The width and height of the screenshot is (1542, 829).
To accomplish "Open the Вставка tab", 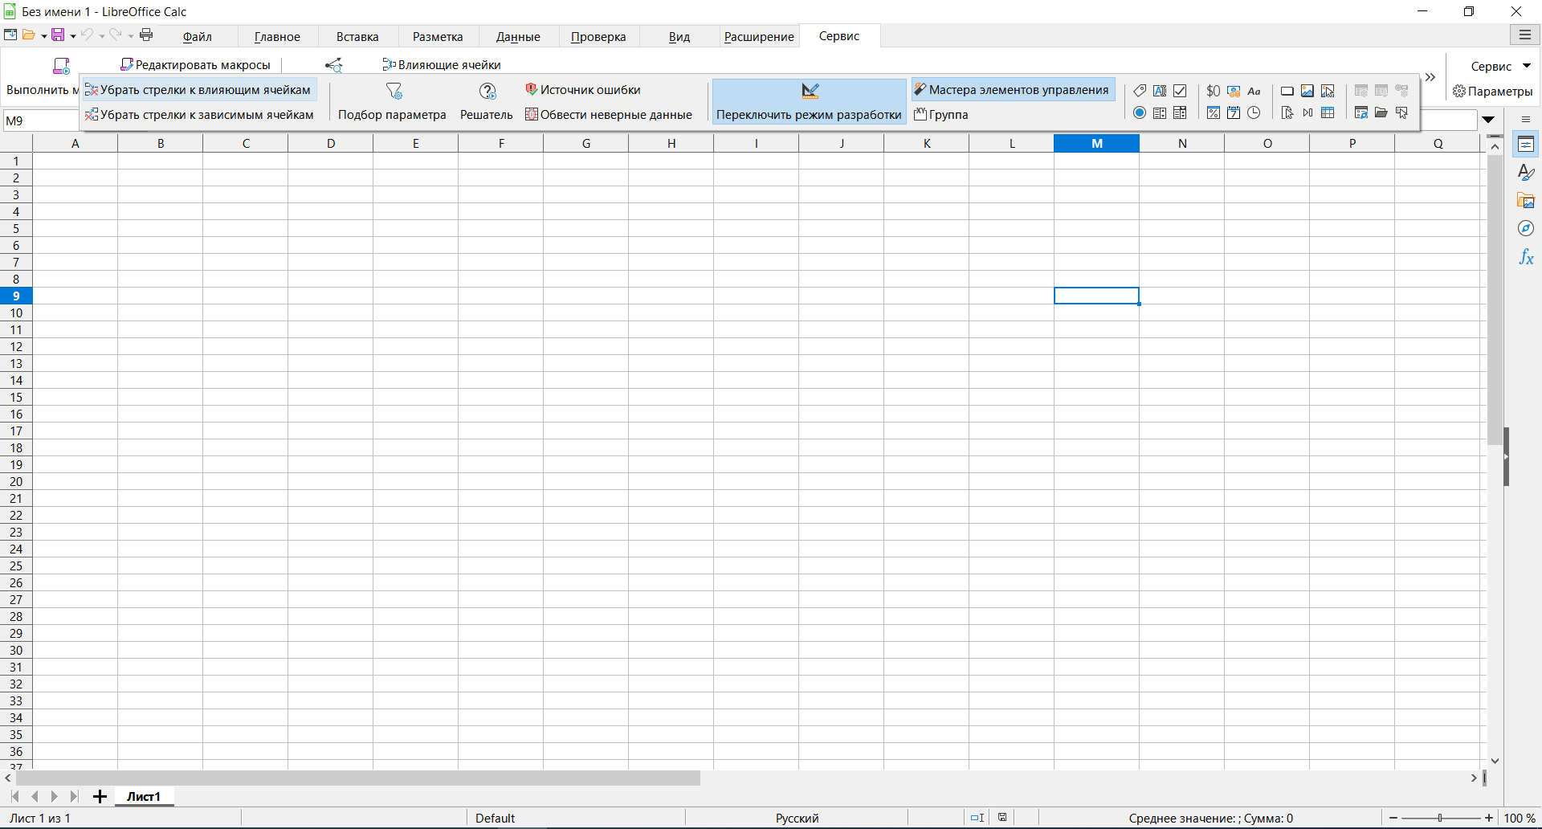I will [x=357, y=36].
